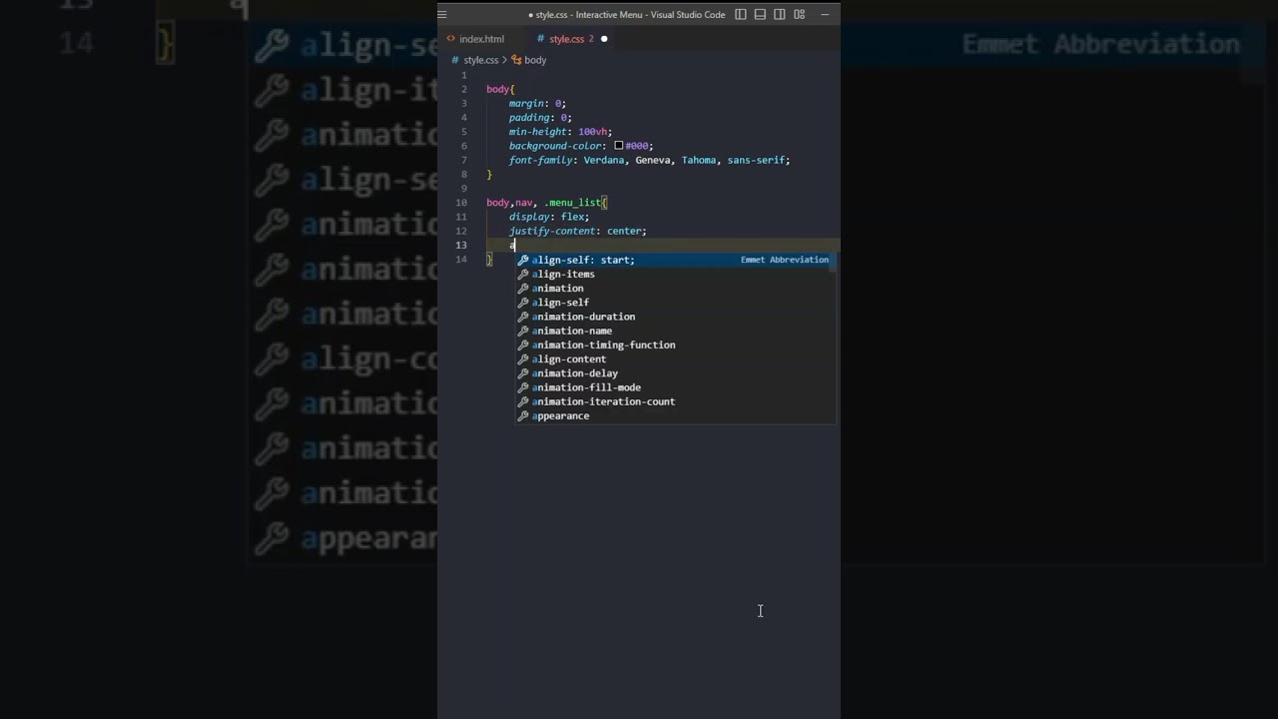The height and width of the screenshot is (719, 1278).
Task: Place cursor on 'margin: 0;' line
Action: [x=537, y=103]
